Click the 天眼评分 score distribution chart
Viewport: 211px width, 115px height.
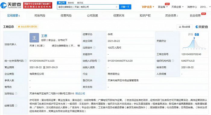point(194,44)
